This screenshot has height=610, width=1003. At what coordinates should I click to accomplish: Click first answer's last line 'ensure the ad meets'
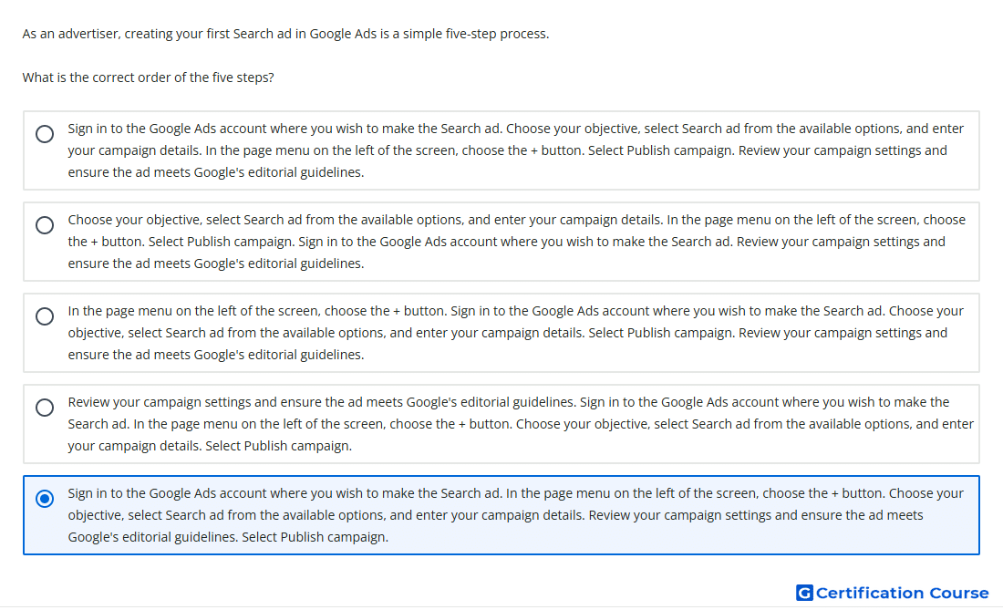click(215, 172)
